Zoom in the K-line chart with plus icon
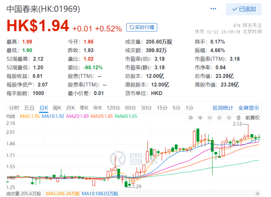Screen dimensions: 271x197 point(200,117)
